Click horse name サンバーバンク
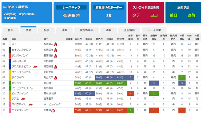203x118 pixels. point(20,55)
